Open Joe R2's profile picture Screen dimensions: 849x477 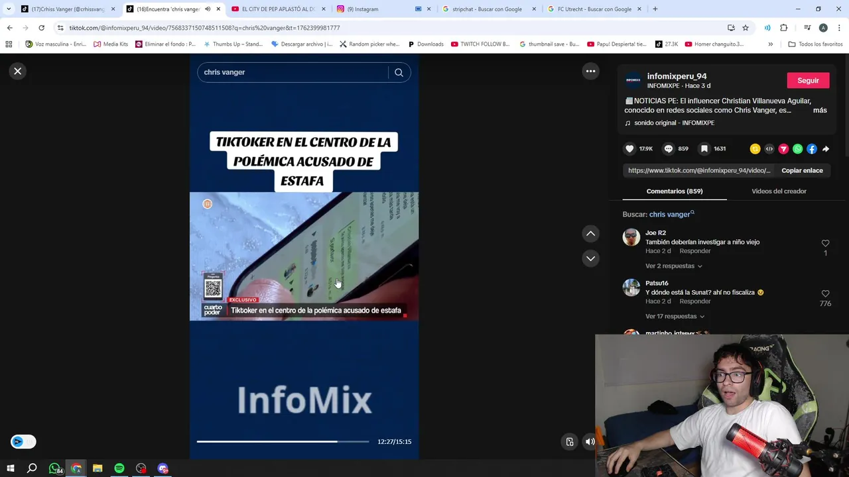(631, 237)
